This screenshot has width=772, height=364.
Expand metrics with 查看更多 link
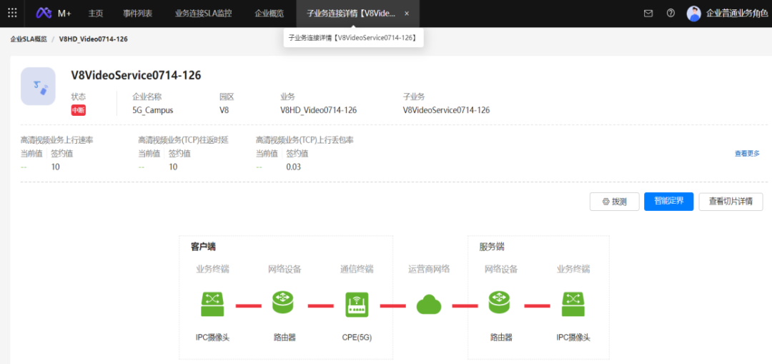pyautogui.click(x=747, y=153)
